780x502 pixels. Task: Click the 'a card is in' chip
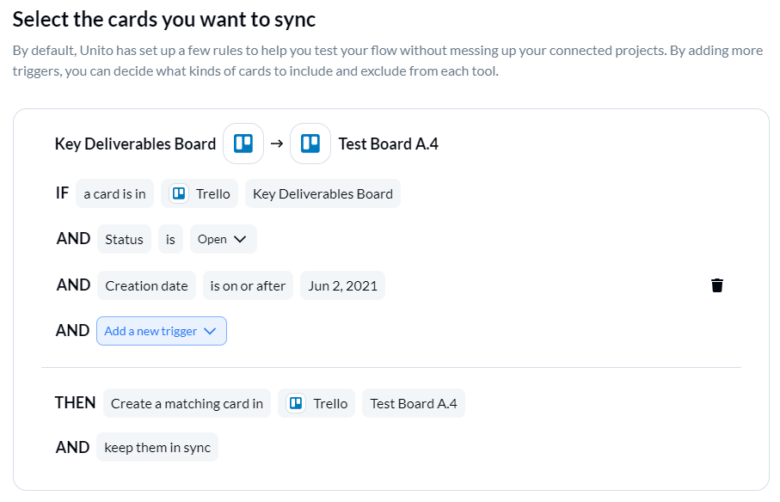(x=115, y=193)
